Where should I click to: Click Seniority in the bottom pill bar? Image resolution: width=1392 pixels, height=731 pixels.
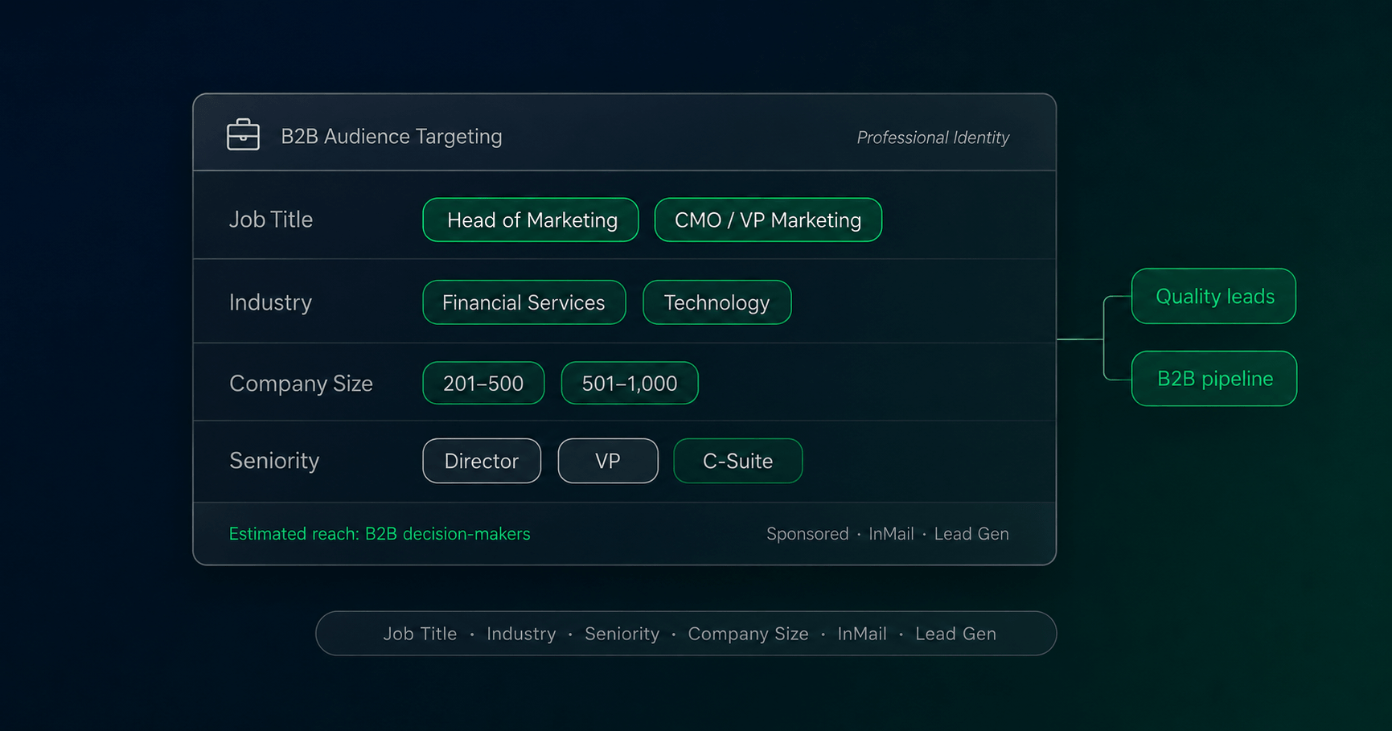tap(622, 634)
